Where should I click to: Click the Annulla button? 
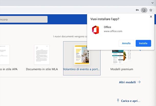[x=126, y=43]
